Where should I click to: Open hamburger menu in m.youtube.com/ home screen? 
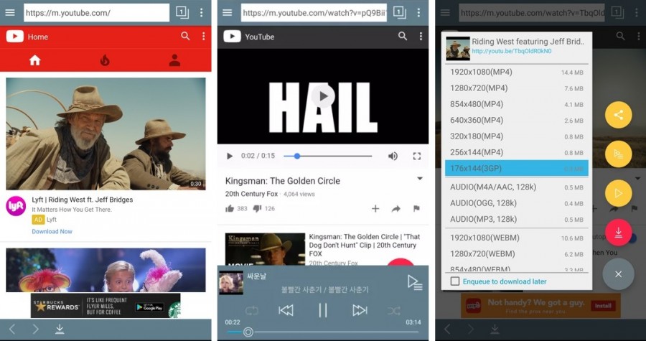point(10,13)
